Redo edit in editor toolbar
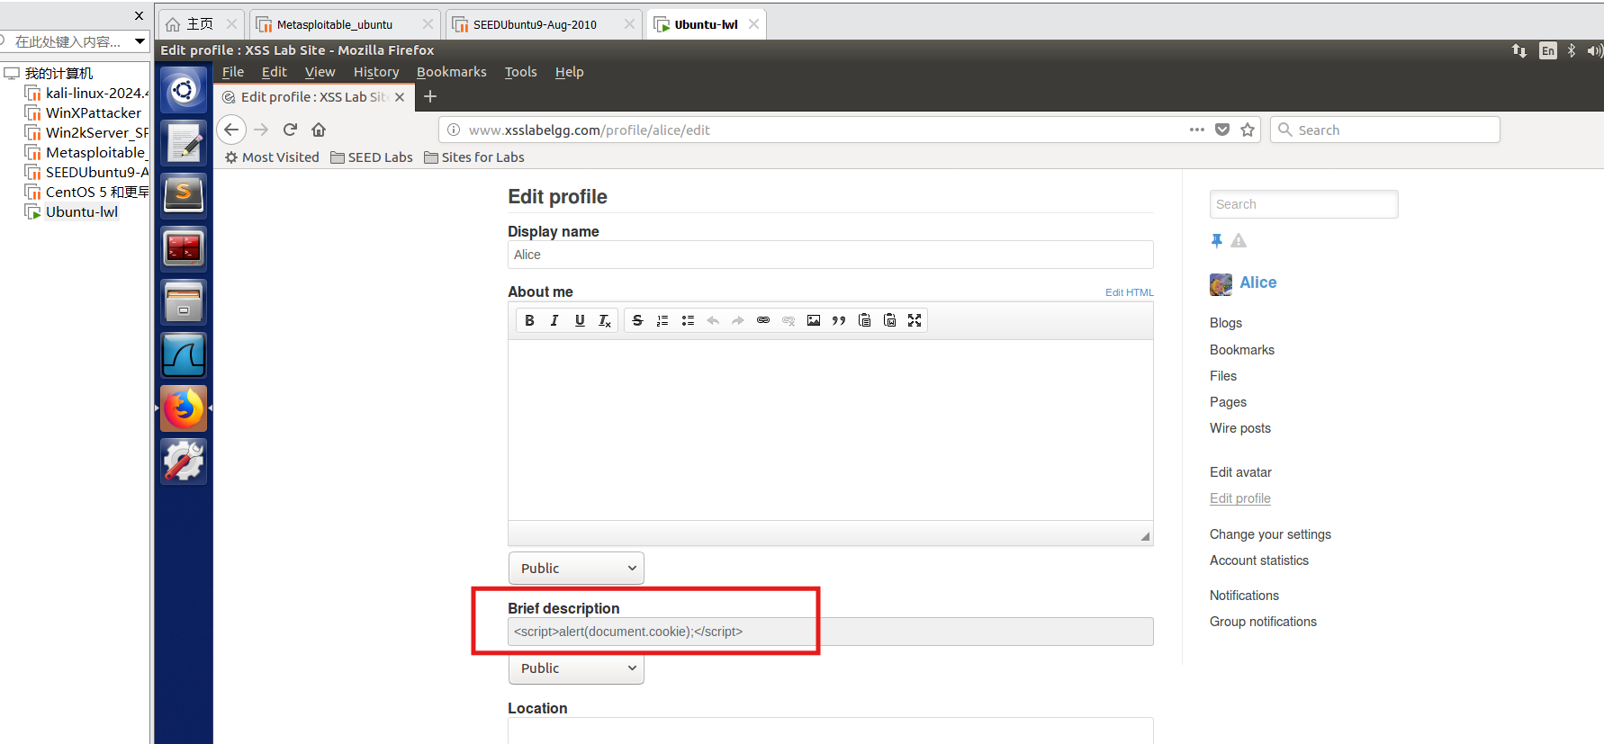 [738, 320]
